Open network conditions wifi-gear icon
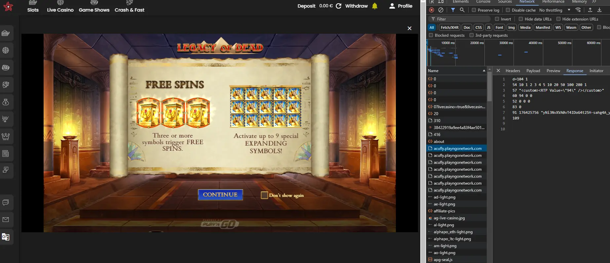 [578, 10]
